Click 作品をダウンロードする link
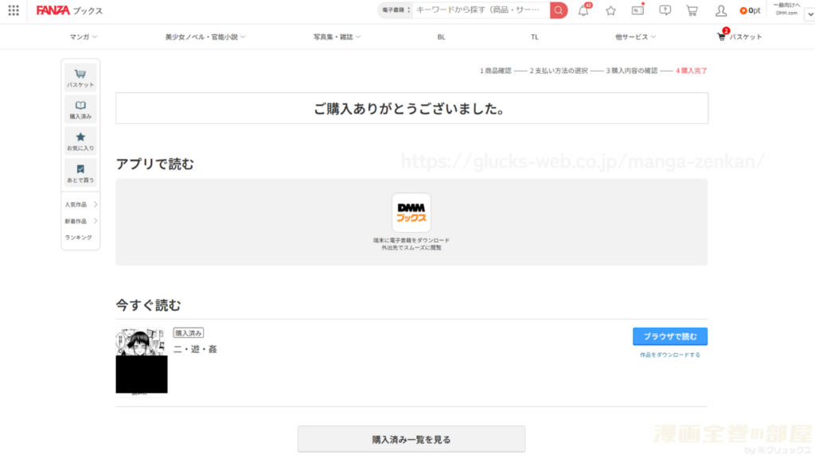This screenshot has height=458, width=815. [x=670, y=355]
